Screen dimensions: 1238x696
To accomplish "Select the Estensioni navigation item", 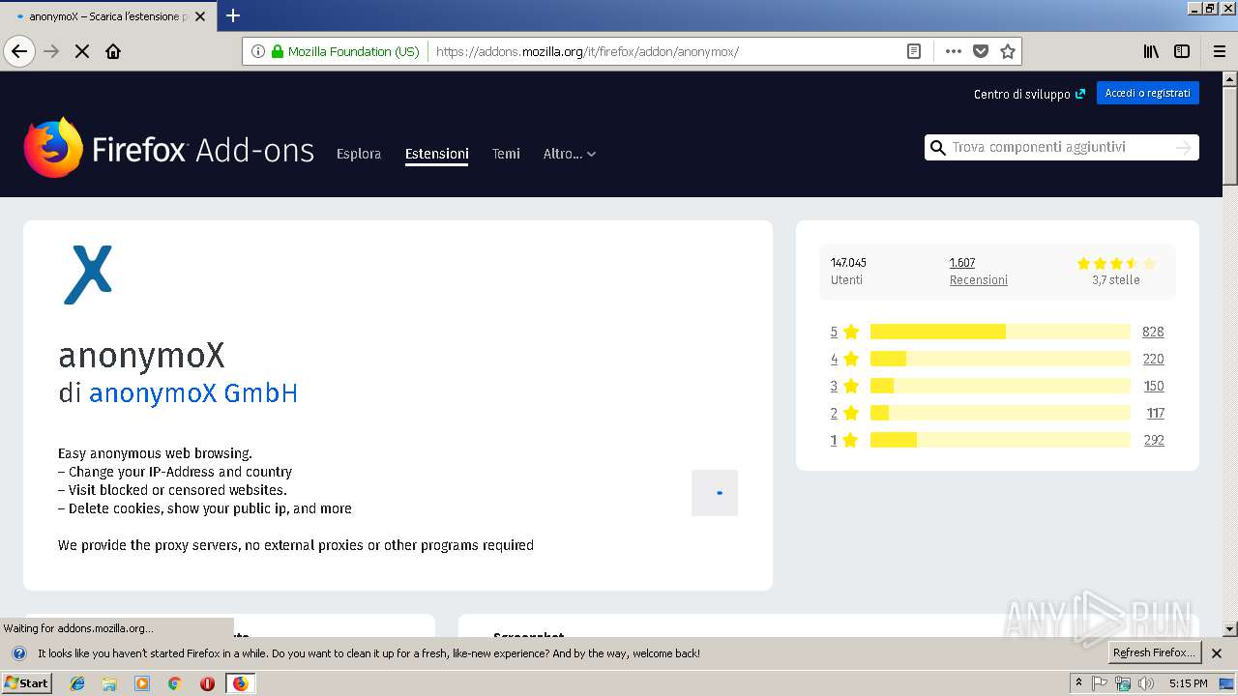I will pos(437,154).
